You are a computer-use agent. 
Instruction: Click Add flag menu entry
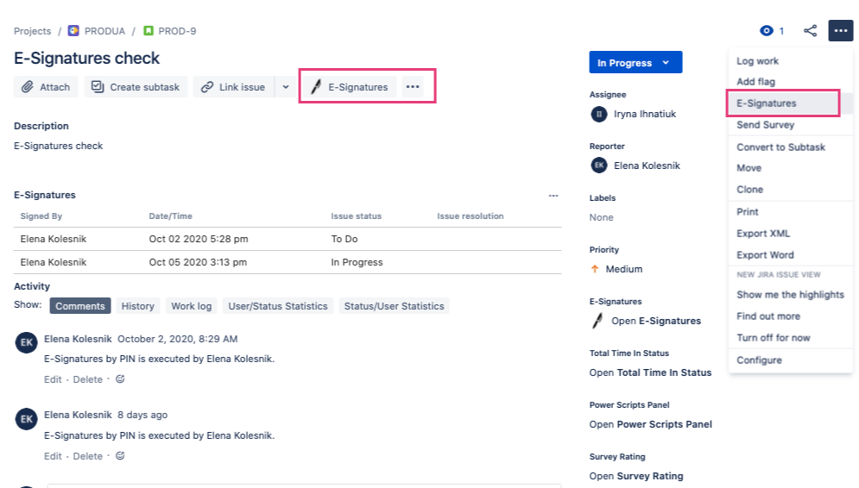pyautogui.click(x=755, y=82)
